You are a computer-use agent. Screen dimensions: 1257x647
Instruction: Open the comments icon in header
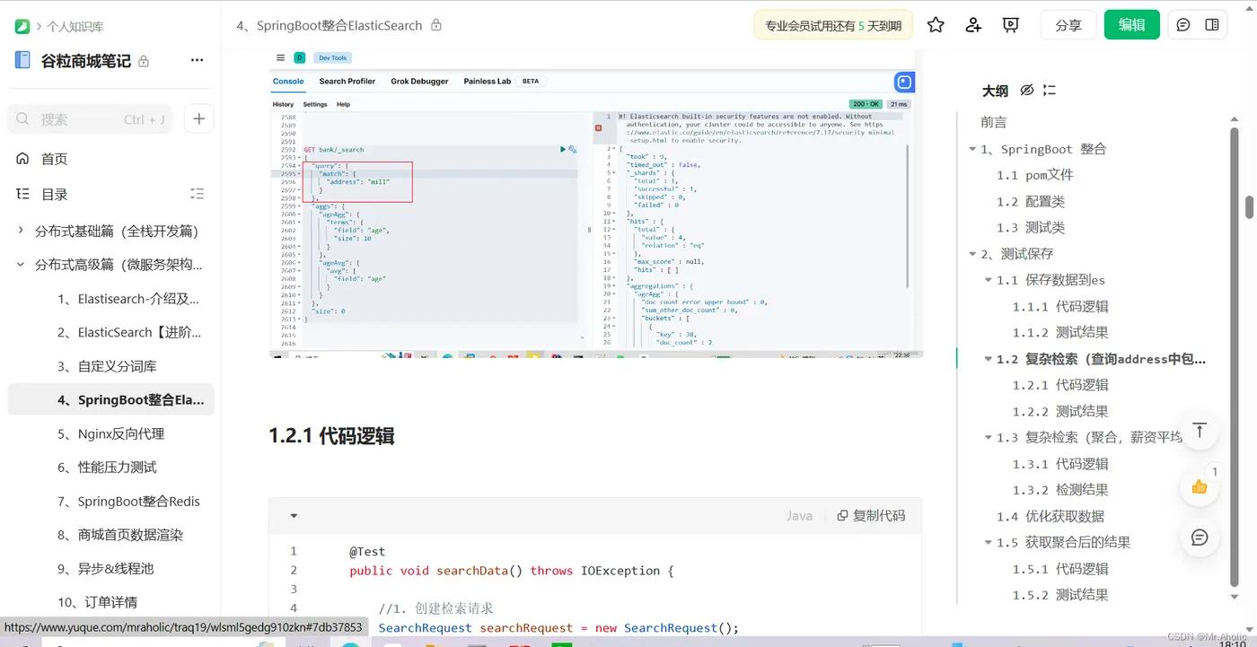click(1183, 25)
